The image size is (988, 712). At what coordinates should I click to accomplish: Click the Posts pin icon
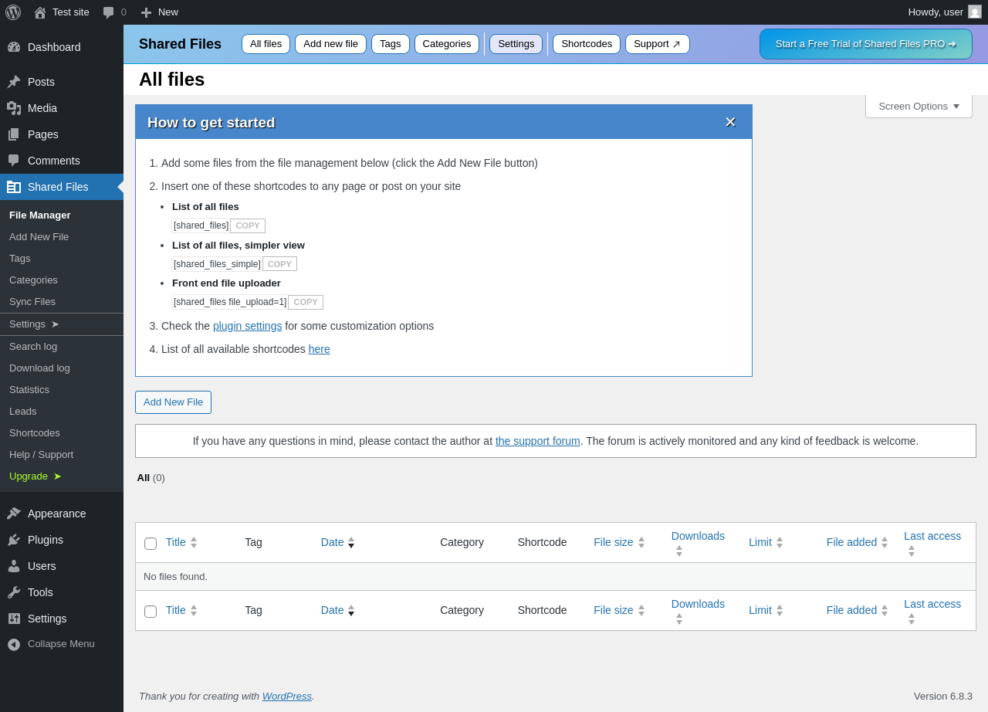pos(14,82)
